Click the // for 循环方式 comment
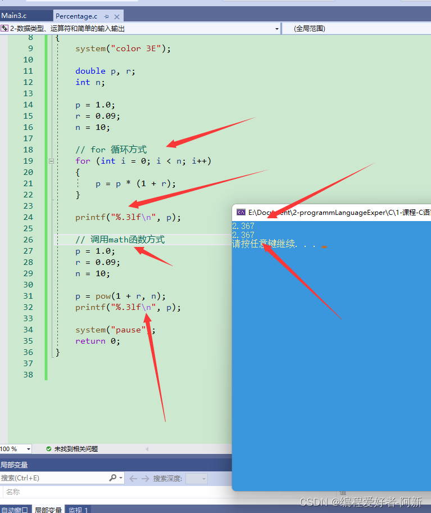This screenshot has width=431, height=513. click(x=111, y=150)
